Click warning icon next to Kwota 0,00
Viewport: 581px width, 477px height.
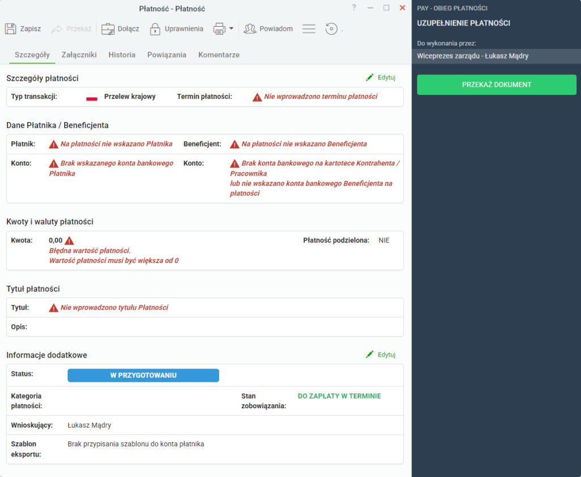[x=69, y=241]
